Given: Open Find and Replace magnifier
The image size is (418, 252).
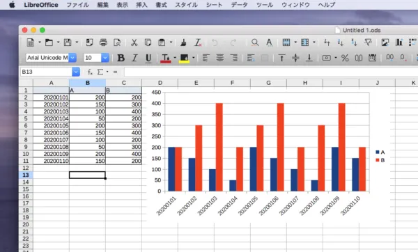Looking at the screenshot, I should (255, 42).
